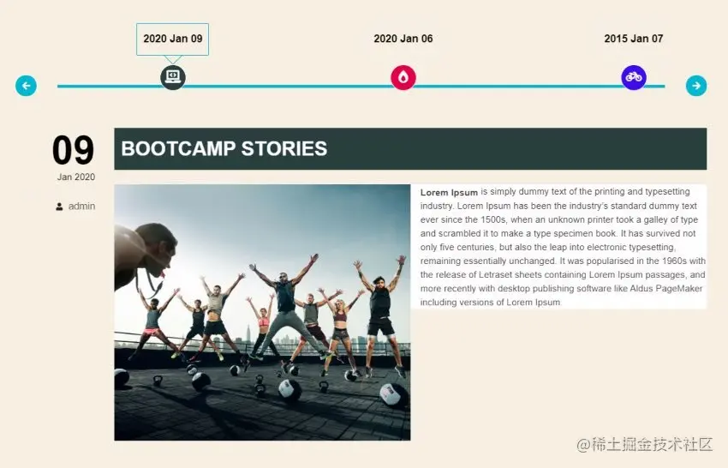This screenshot has width=728, height=468.
Task: Click the user icon beside admin
Action: [59, 207]
